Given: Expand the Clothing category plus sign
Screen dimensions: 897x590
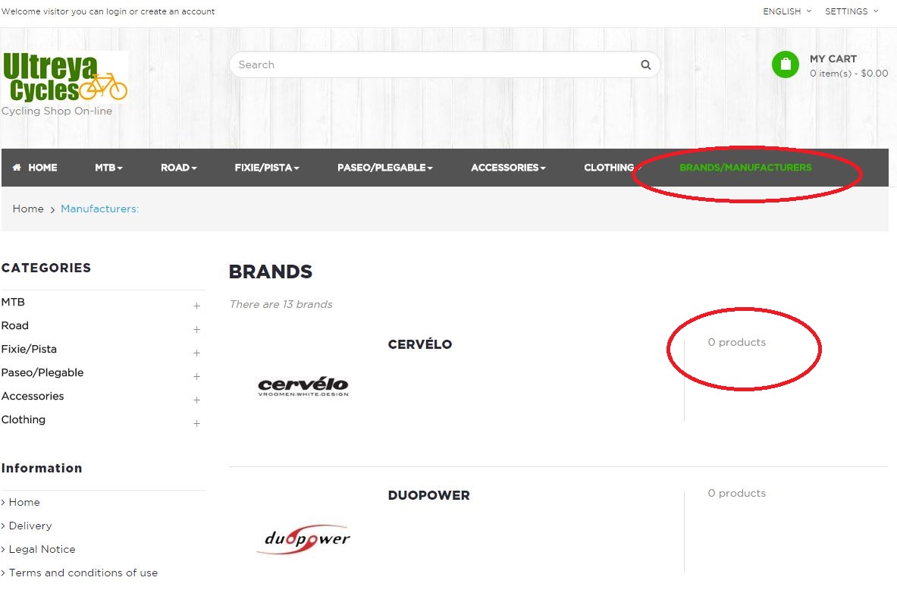Looking at the screenshot, I should [197, 423].
